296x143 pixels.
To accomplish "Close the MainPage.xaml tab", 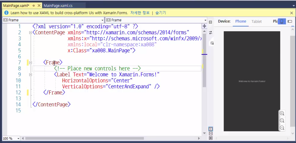I will (39, 6).
